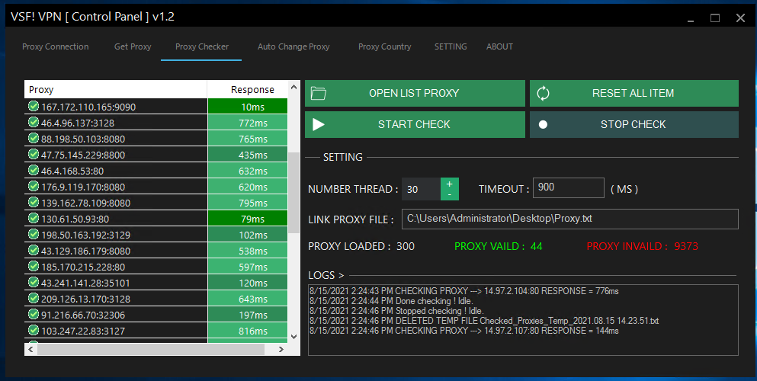Select the Proxy Checker tab

tap(202, 46)
